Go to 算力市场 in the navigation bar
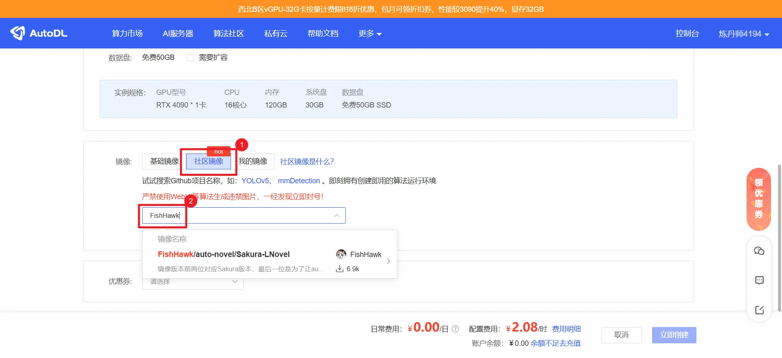The height and width of the screenshot is (358, 782). point(127,33)
